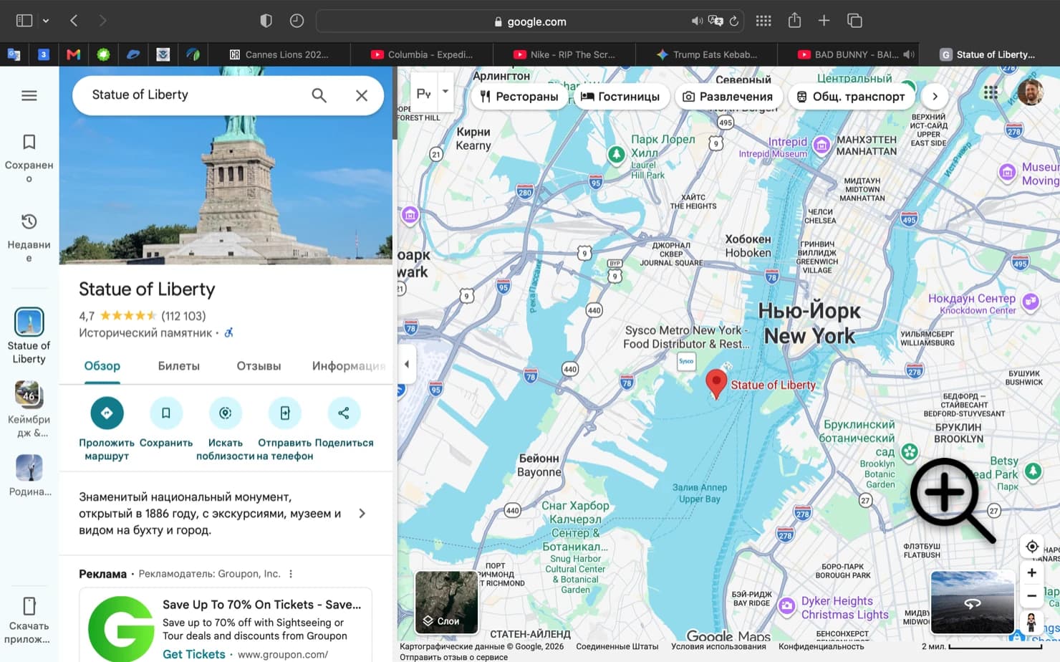Switch to the Обзор tab
1060x662 pixels.
102,366
